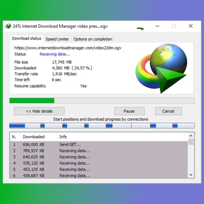Click the IDM icon in the title bar
The width and height of the screenshot is (204, 204).
click(x=8, y=26)
